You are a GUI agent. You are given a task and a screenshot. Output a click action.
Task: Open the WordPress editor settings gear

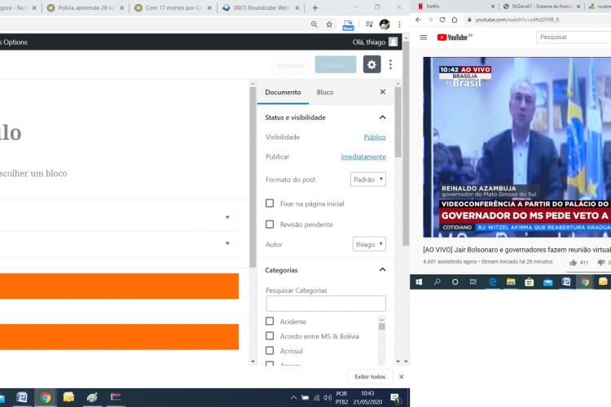coord(371,65)
